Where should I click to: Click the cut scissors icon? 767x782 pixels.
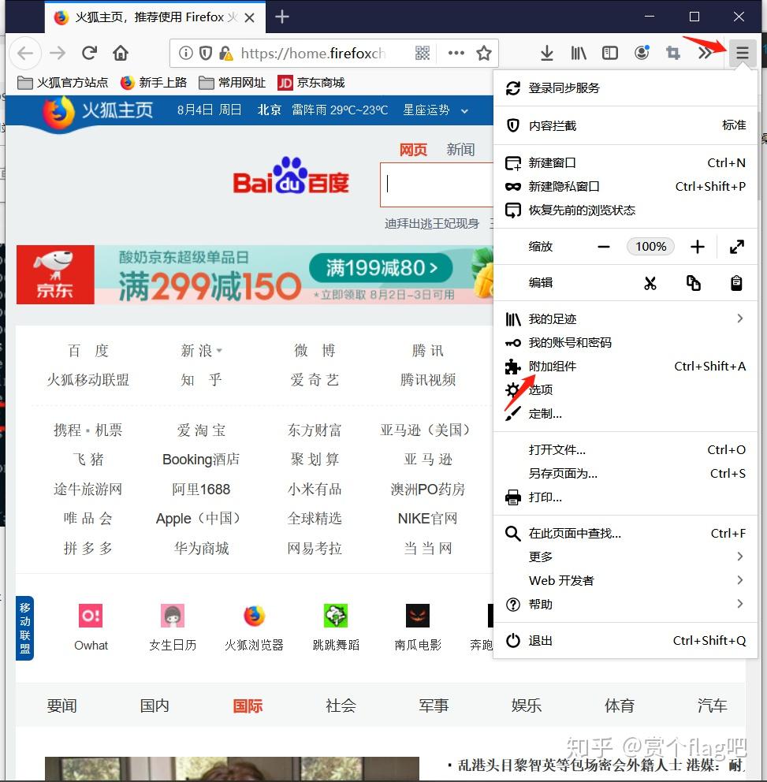point(650,283)
